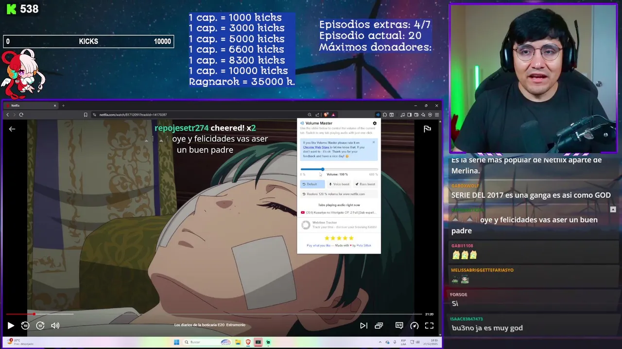Click Netflix back arrow to exit player
The width and height of the screenshot is (622, 349).
(12, 129)
